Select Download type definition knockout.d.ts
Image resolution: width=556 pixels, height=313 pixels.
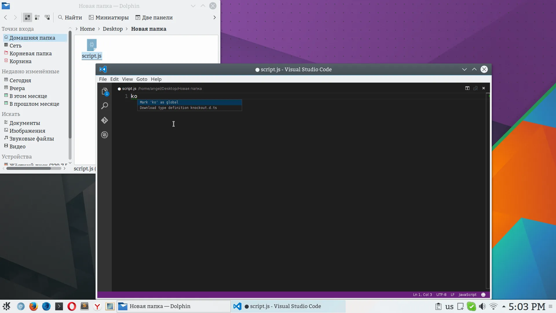point(178,108)
